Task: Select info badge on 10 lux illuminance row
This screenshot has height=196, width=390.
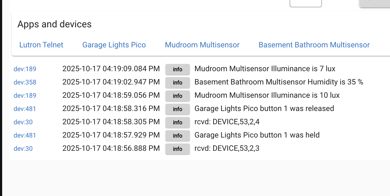Action: [178, 96]
